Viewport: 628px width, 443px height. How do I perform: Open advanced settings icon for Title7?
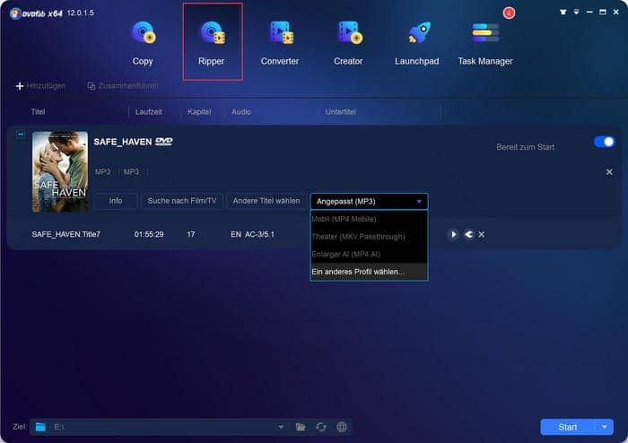coord(468,235)
